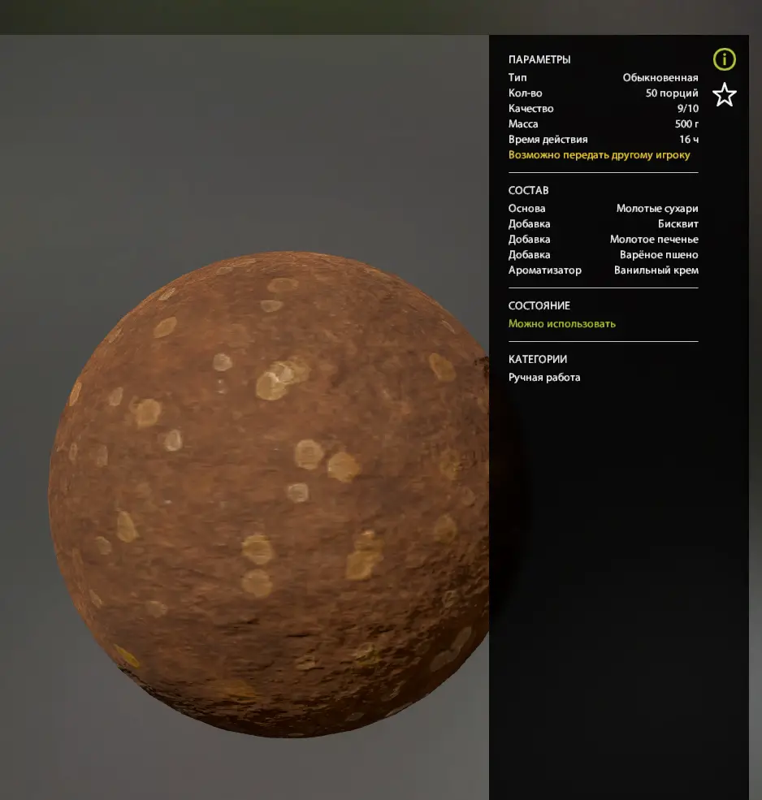762x800 pixels.
Task: Toggle the favorite star icon
Action: pos(725,95)
